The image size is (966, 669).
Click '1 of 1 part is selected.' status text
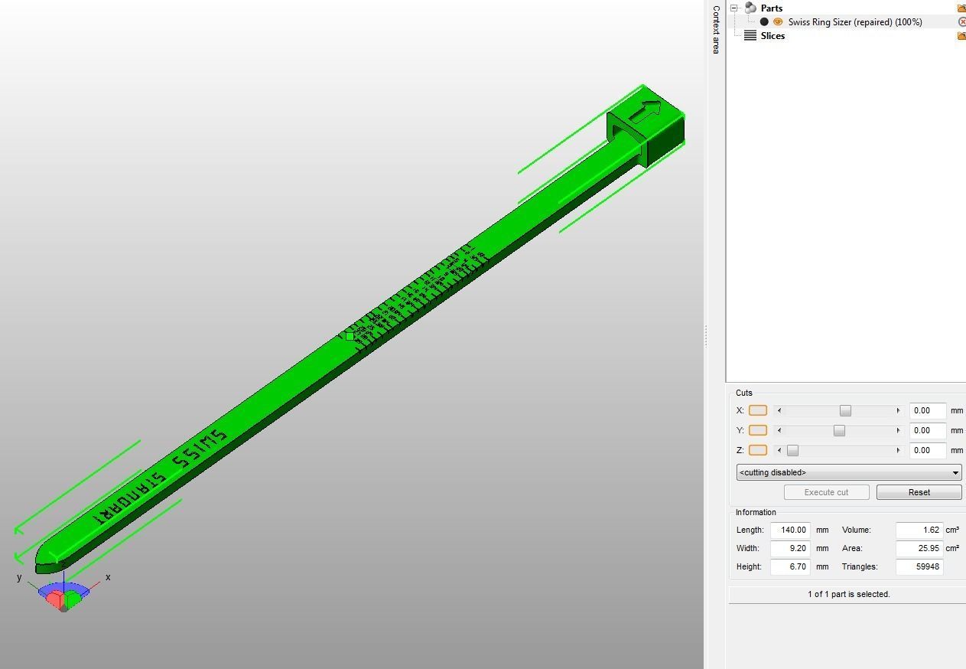tap(848, 594)
